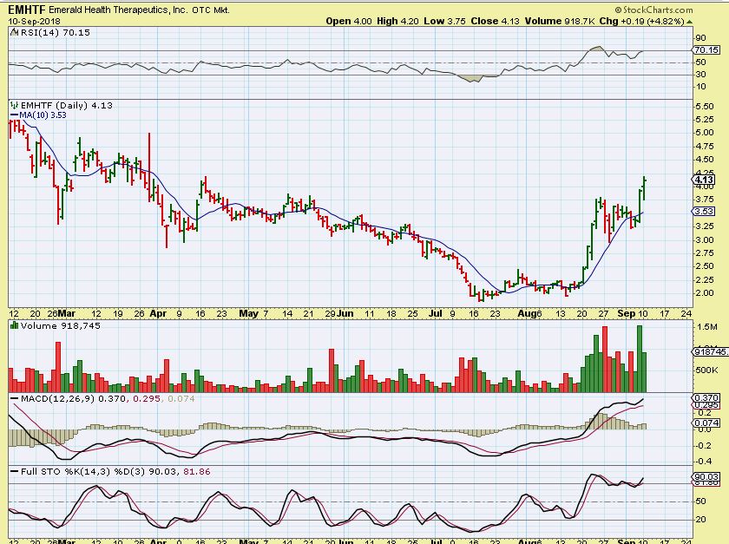Click the High 4.20 value
Screen dimensions: 729x544
[397, 21]
